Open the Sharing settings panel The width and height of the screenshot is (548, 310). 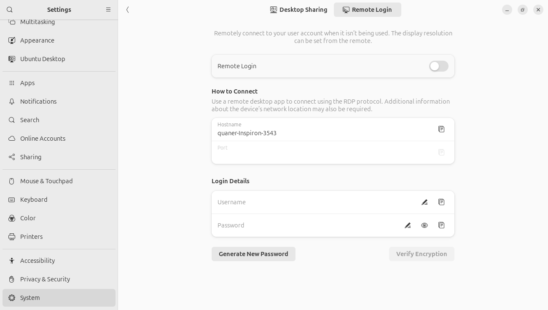31,157
